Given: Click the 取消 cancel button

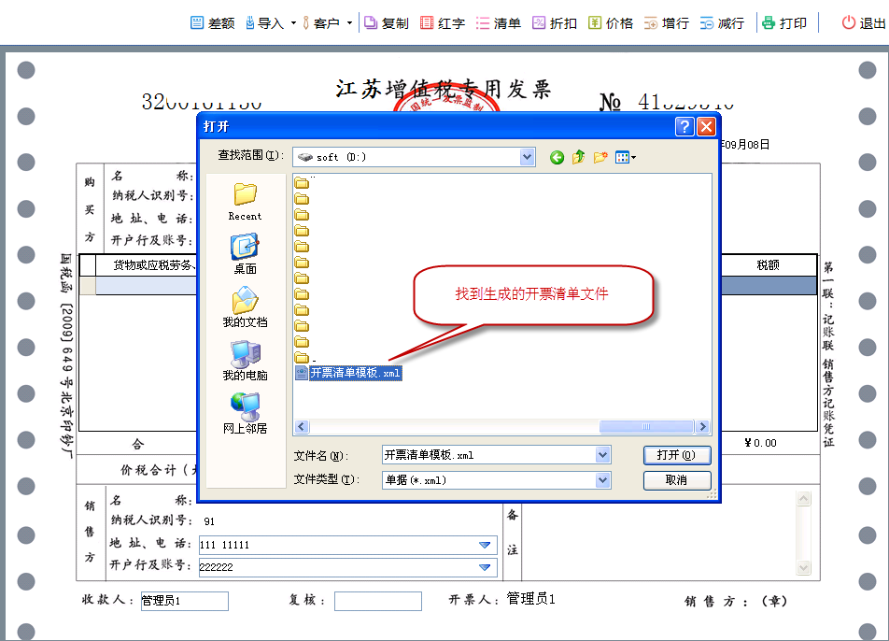Looking at the screenshot, I should click(x=676, y=479).
